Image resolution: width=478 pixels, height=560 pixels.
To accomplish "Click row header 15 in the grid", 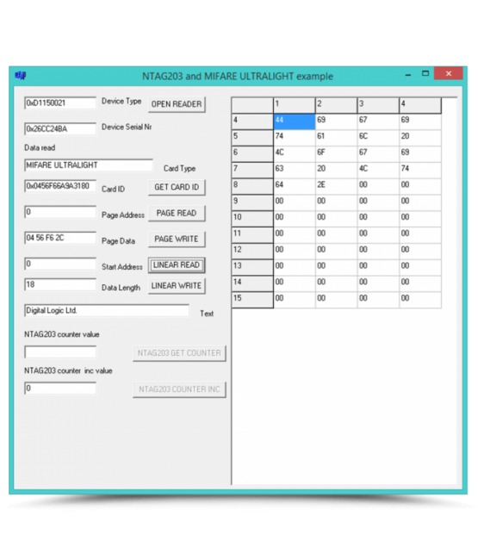I will 252,300.
